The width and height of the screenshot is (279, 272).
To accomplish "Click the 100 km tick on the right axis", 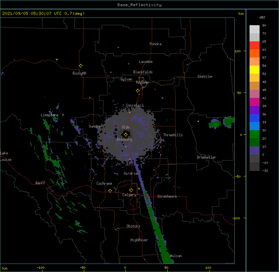I will coord(238,51).
